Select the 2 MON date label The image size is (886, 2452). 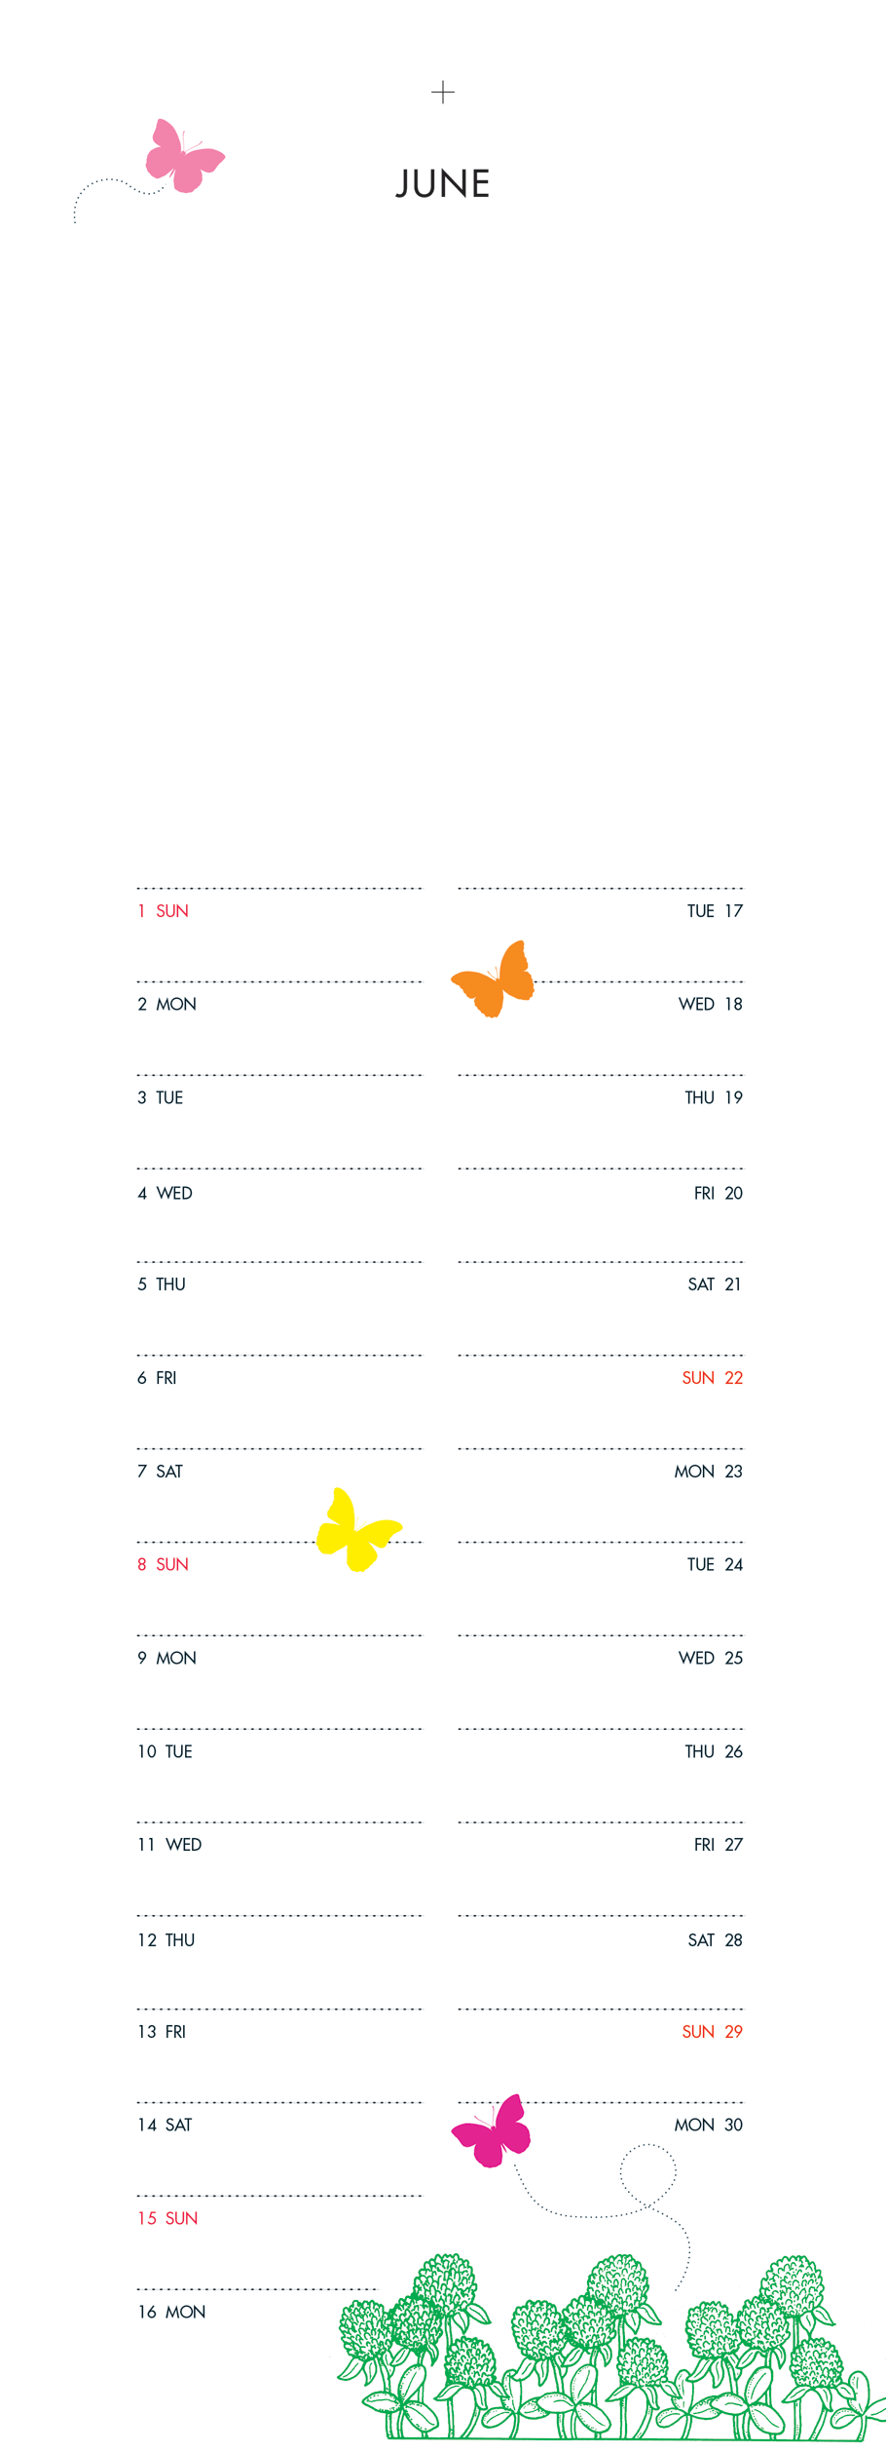pos(166,1005)
